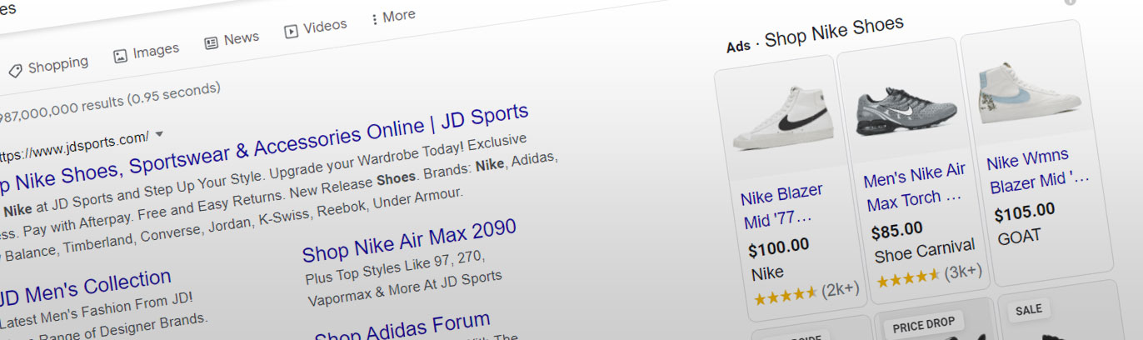Image resolution: width=1143 pixels, height=340 pixels.
Task: Switch to the News tab
Action: 232,39
